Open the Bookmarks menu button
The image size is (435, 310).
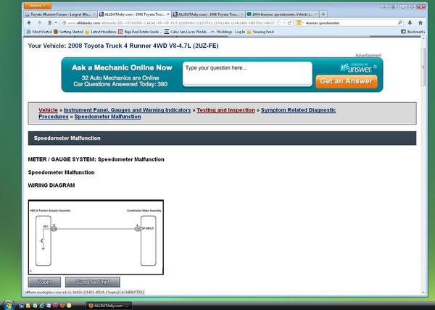(x=413, y=32)
